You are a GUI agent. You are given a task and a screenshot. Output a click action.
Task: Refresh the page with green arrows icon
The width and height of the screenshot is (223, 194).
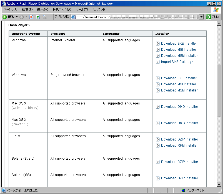pyautogui.click(x=38, y=17)
